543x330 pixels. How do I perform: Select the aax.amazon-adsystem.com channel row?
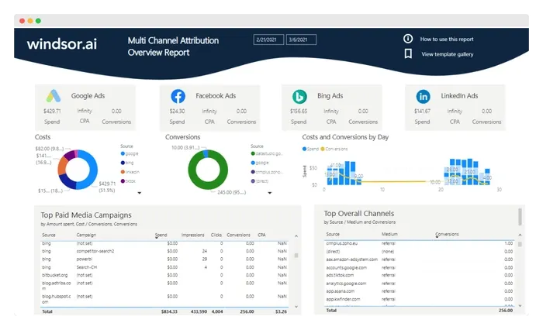point(420,260)
